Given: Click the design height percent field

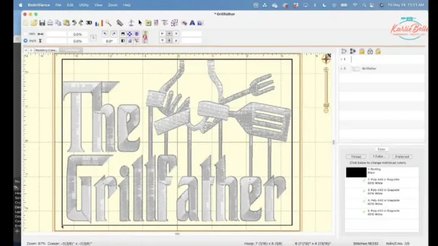Looking at the screenshot, I should coord(78,41).
